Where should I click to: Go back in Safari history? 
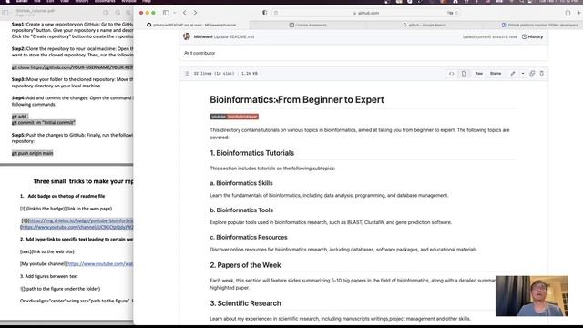click(x=185, y=13)
